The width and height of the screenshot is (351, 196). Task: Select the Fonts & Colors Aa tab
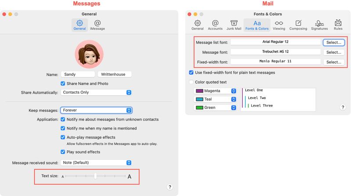tap(257, 25)
